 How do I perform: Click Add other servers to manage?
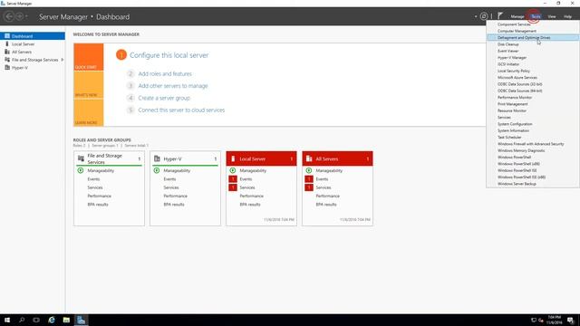[173, 86]
